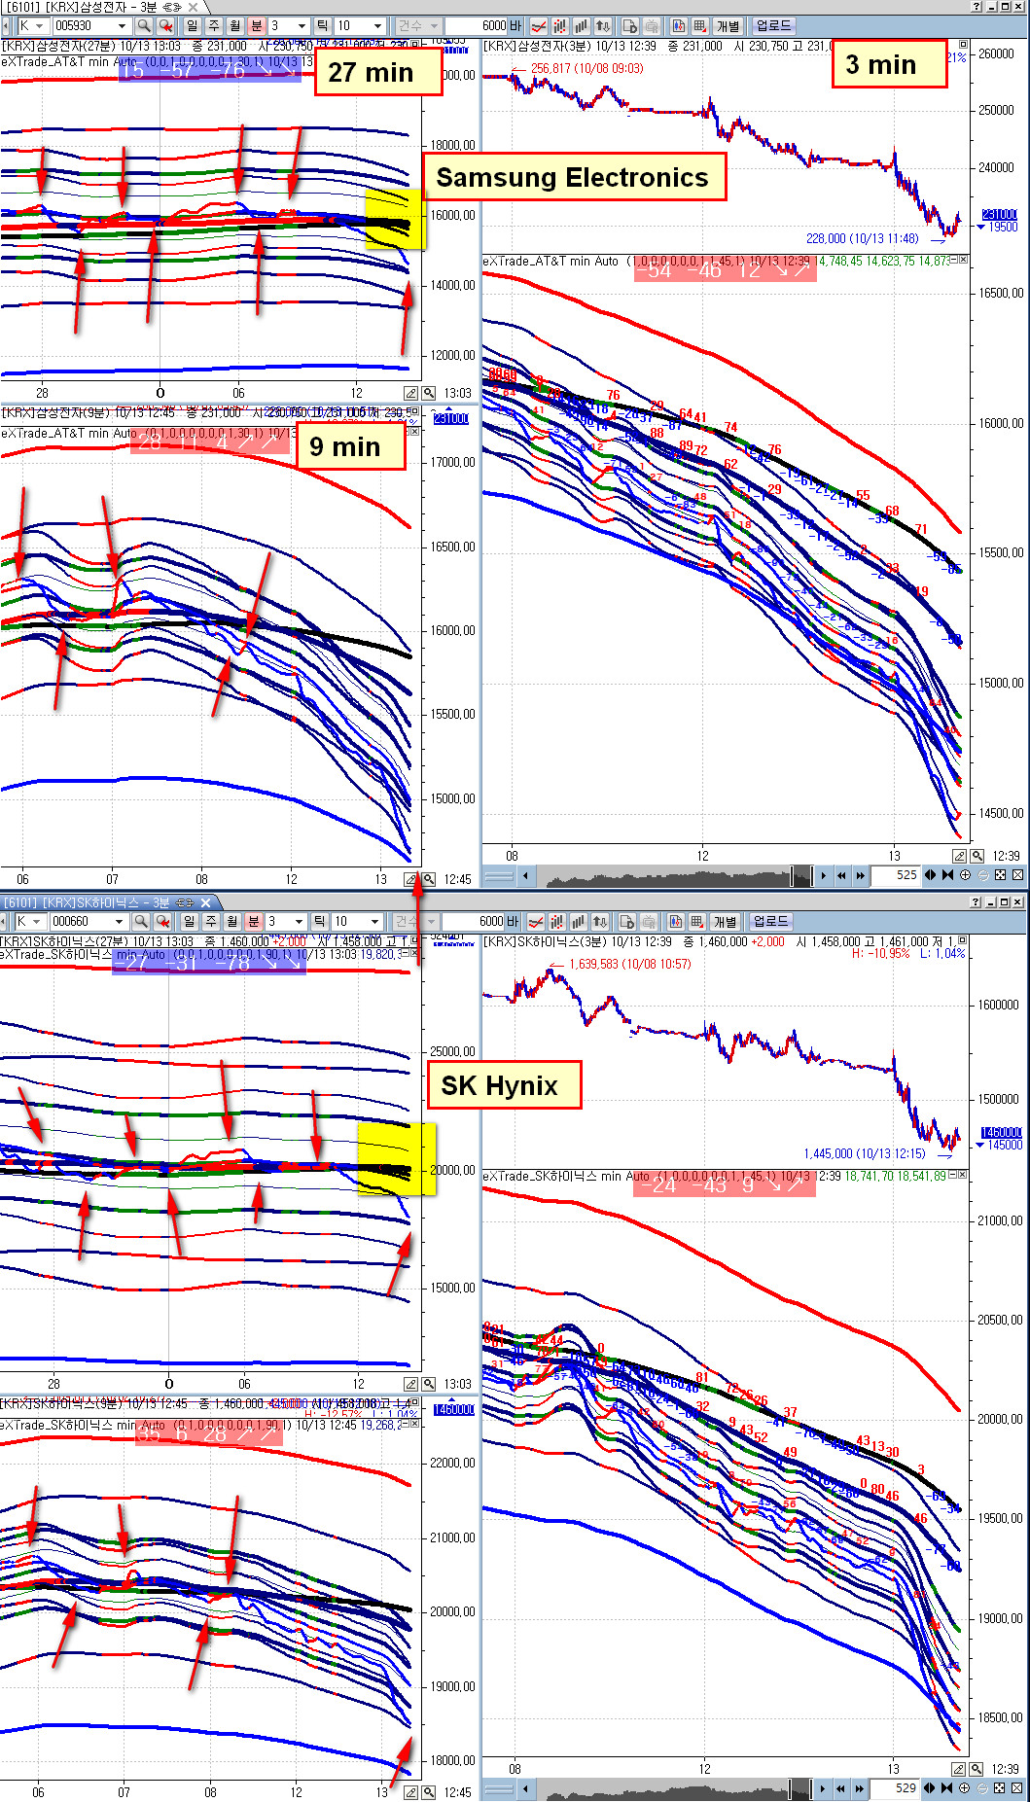Image resolution: width=1030 pixels, height=1802 pixels.
Task: Click the 업로드 button in Samsung toolbar
Action: click(x=774, y=25)
